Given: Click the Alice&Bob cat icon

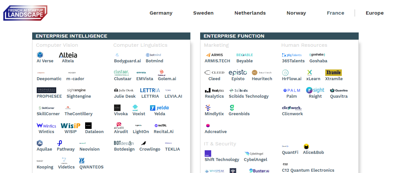Looking at the screenshot, I should (x=306, y=146).
